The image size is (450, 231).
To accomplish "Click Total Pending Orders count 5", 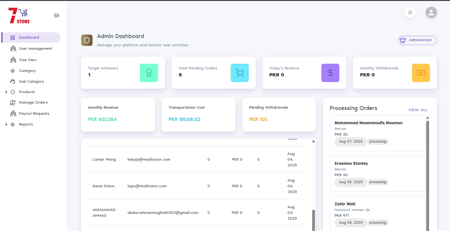I will click(180, 75).
